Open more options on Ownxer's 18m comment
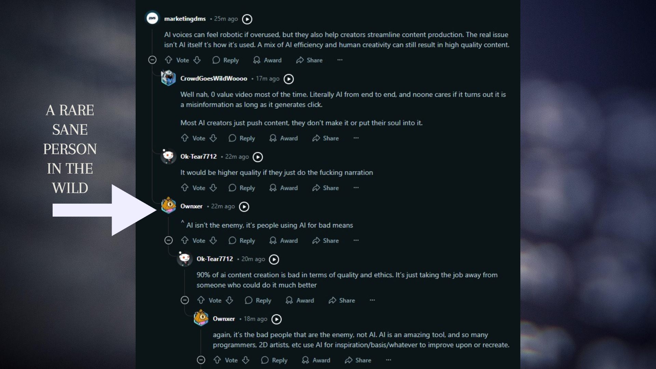This screenshot has height=369, width=656. 388,360
